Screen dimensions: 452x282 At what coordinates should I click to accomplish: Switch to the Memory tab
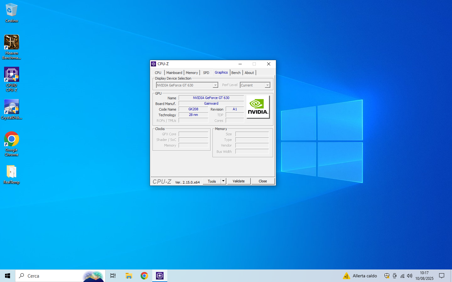click(x=192, y=73)
